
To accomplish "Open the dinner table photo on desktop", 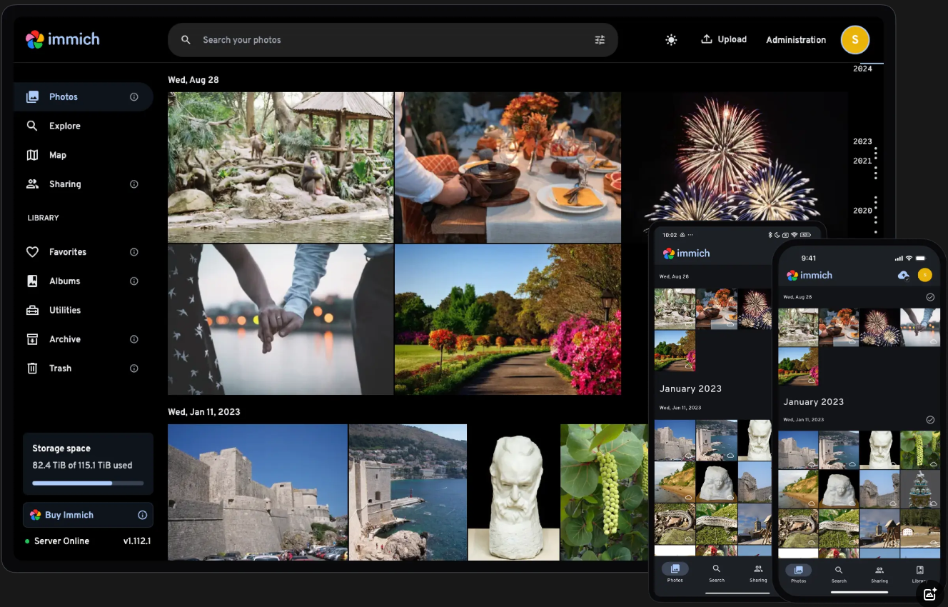I will point(508,167).
